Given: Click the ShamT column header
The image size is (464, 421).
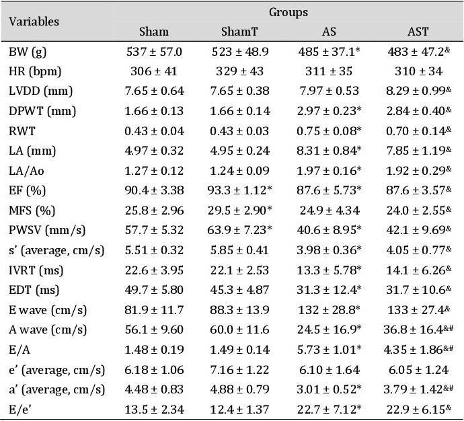Looking at the screenshot, I should coord(239,32).
